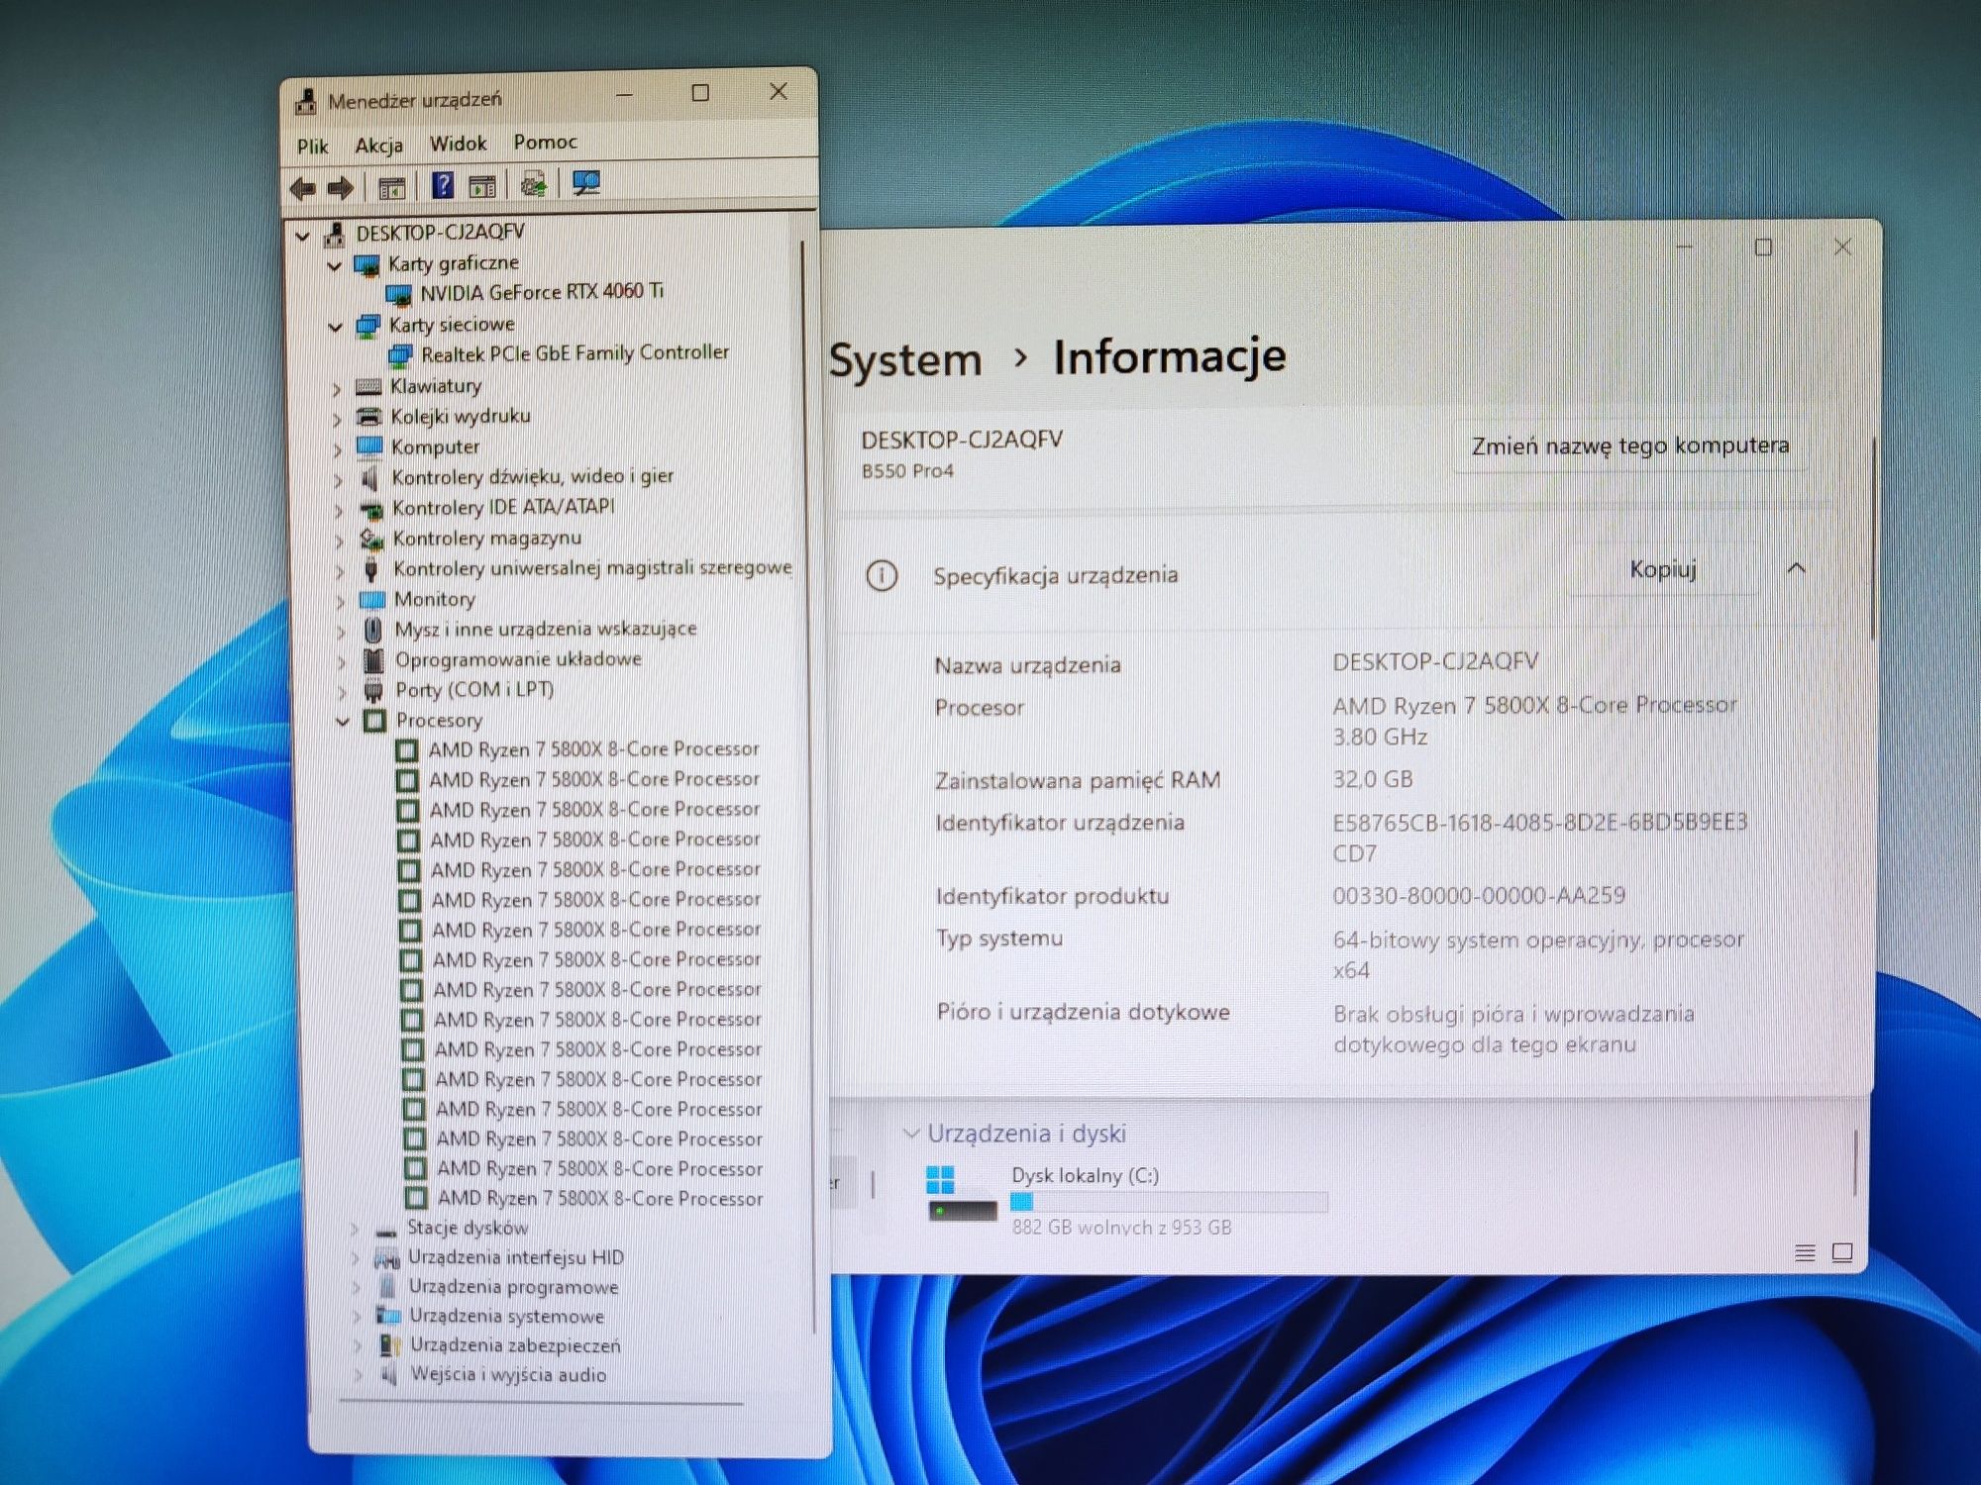Select Urządzenia programowe tree item
Image resolution: width=1981 pixels, height=1485 pixels.
tap(513, 1287)
